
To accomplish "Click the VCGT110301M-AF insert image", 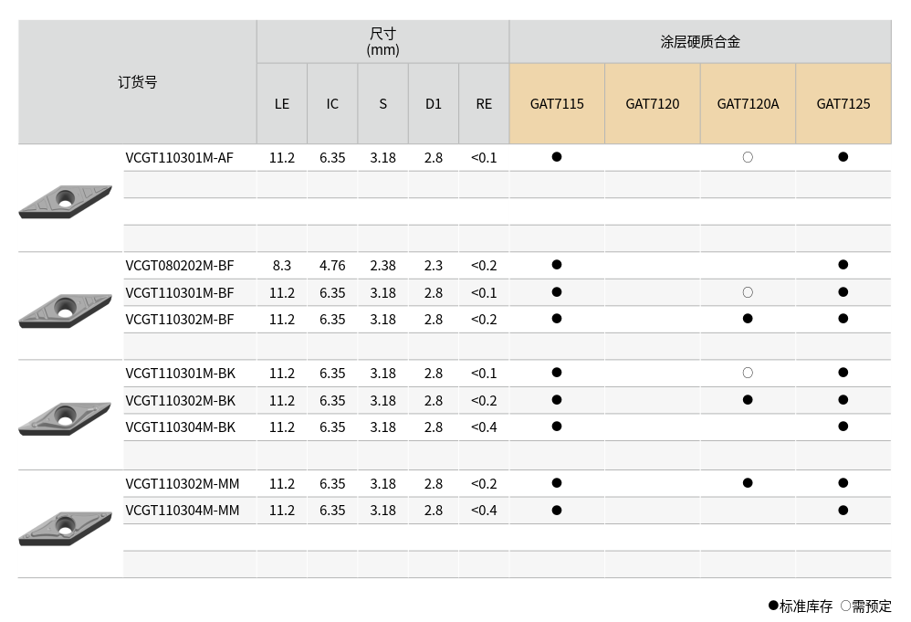I will click(x=65, y=201).
